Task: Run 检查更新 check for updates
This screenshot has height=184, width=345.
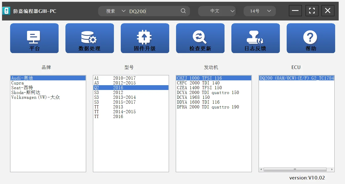Action: point(200,38)
